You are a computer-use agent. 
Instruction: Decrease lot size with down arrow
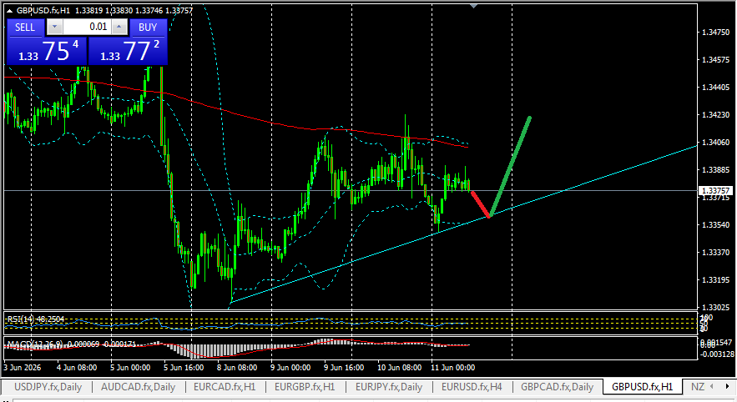pos(54,27)
